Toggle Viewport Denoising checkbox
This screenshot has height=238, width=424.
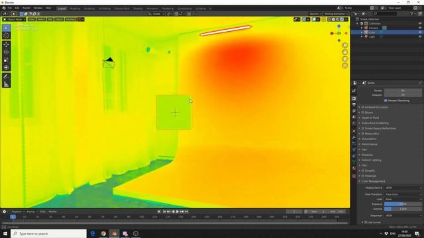(386, 100)
